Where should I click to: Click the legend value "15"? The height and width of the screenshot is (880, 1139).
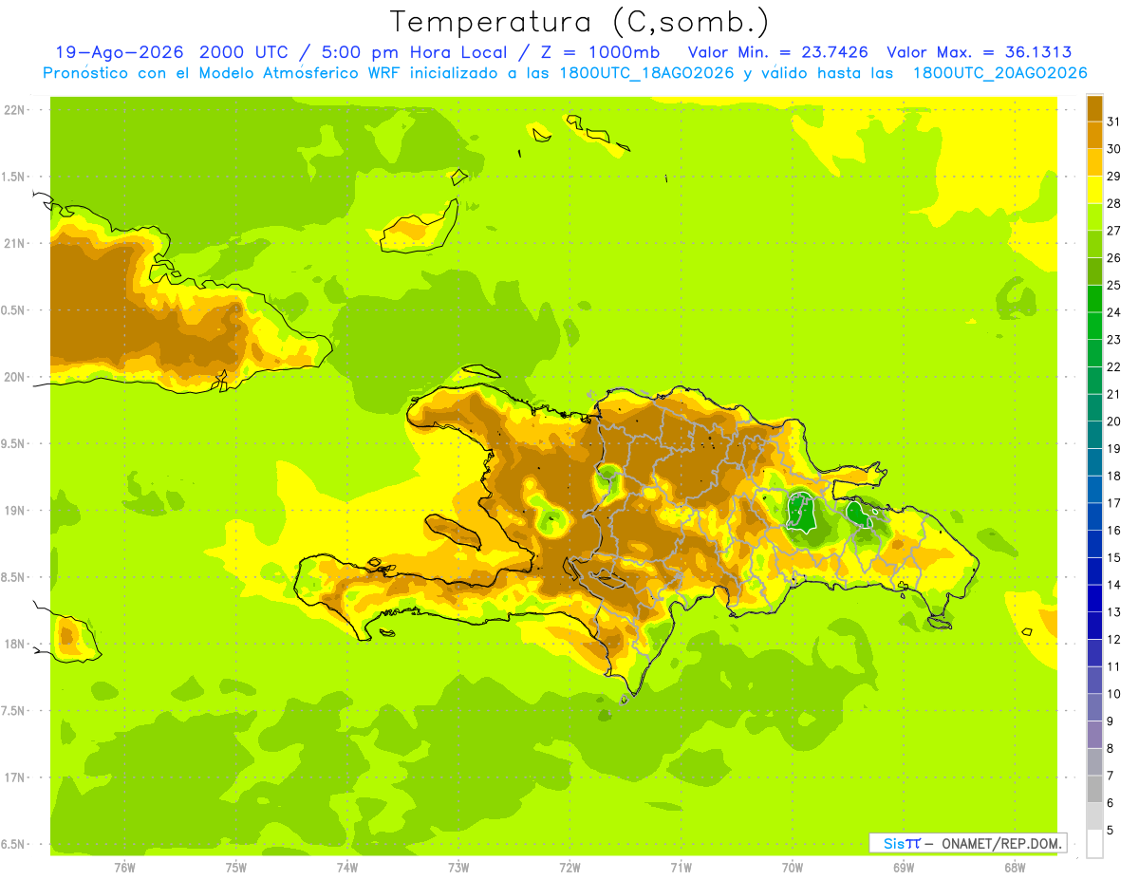[1114, 557]
